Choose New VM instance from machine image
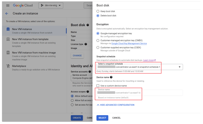Viewport: 203px width, 124px height. point(34,53)
